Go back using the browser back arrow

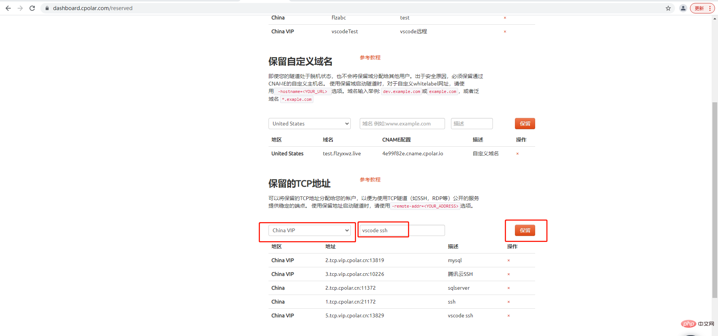8,8
